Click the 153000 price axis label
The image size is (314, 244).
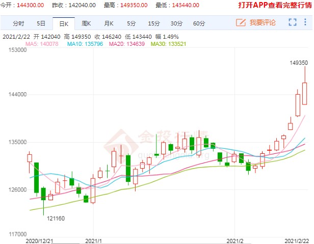tap(17, 50)
